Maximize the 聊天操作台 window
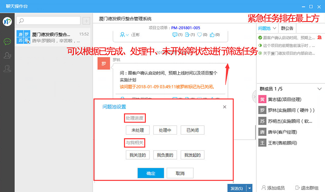325x192 pixels. coord(311,6)
